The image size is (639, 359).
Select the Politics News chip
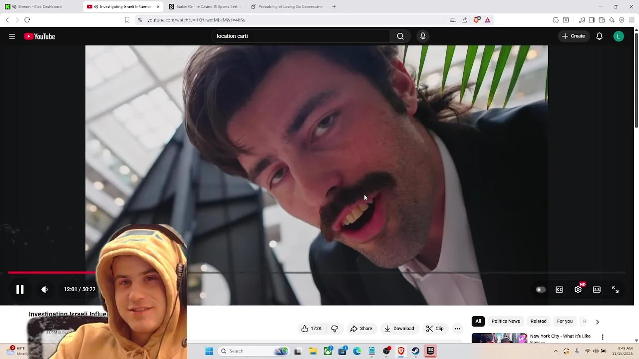[x=506, y=321]
